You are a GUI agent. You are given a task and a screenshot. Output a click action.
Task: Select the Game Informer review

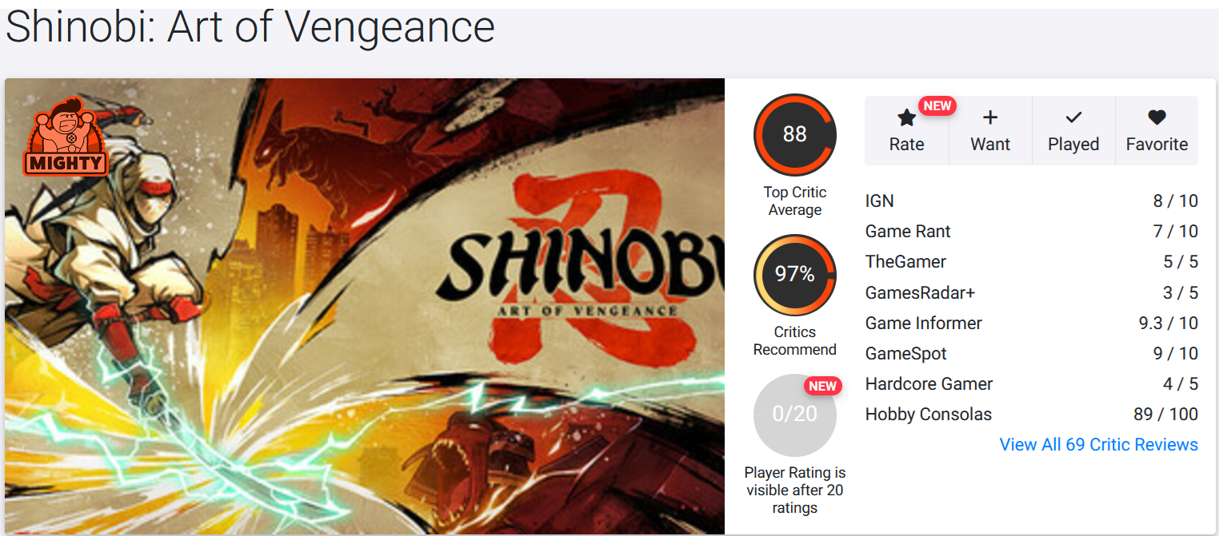point(1032,323)
